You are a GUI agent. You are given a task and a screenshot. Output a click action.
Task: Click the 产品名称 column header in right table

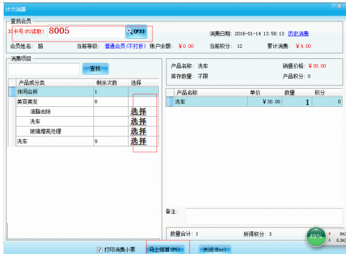click(211, 93)
